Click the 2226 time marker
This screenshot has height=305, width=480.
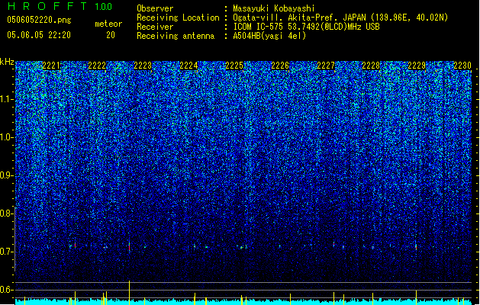point(280,66)
